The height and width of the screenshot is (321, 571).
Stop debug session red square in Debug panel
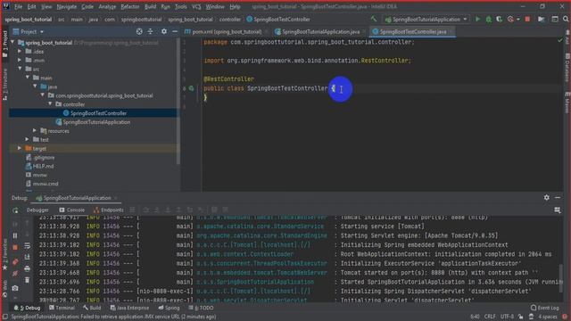click(x=15, y=248)
